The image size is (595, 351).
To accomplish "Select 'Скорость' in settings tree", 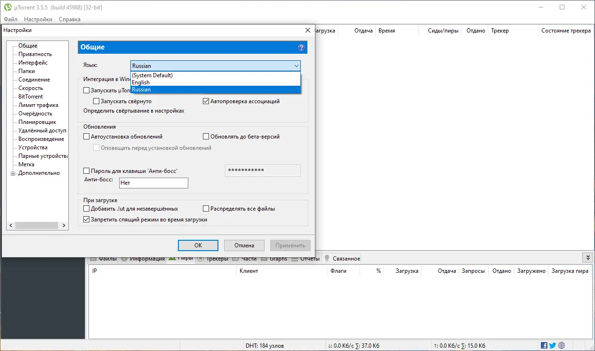I will coord(31,88).
